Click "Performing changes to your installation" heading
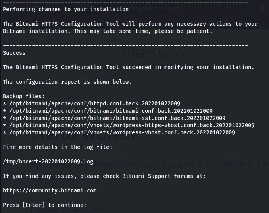Screen dimensions: 269x213 66,9
